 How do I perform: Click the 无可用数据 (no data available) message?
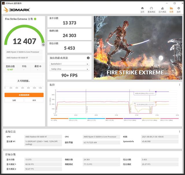(x=23, y=81)
